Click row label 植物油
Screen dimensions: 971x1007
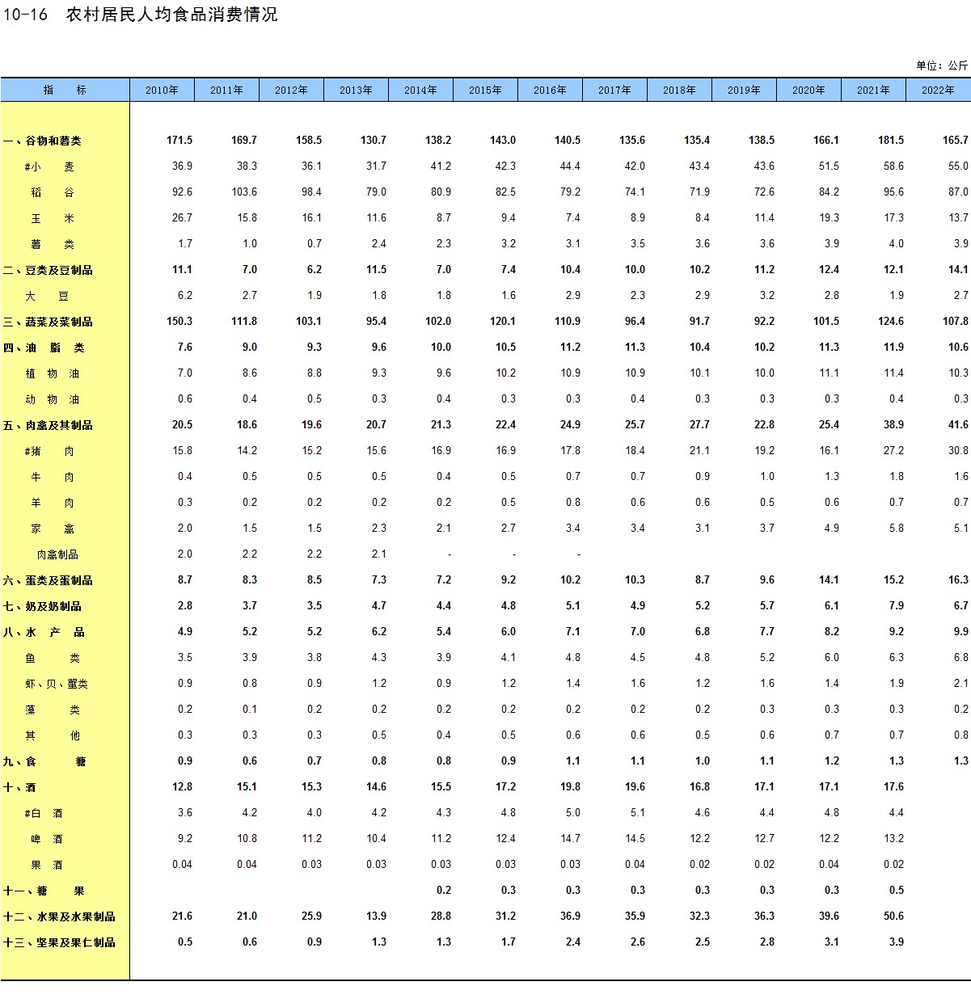point(53,373)
